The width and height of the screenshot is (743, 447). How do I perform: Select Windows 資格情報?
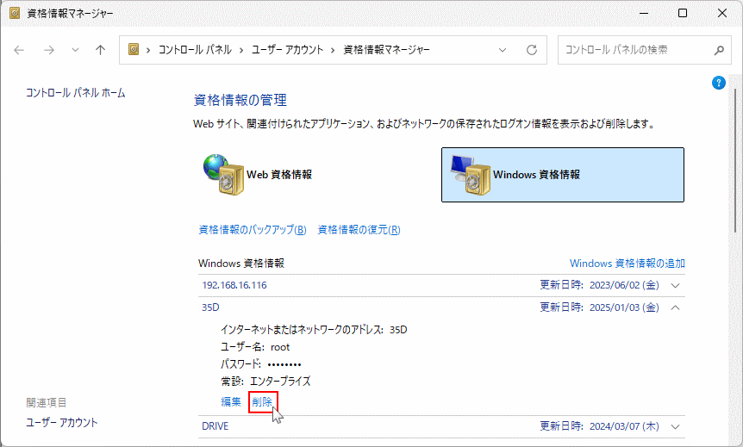point(563,175)
